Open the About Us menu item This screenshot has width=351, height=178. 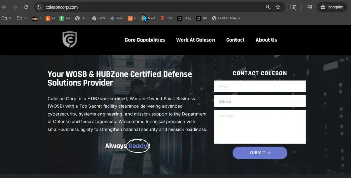click(266, 40)
